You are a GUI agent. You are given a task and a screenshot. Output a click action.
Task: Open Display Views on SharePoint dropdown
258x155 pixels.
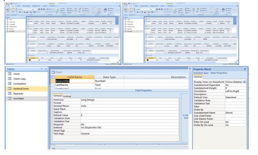[x=244, y=82]
